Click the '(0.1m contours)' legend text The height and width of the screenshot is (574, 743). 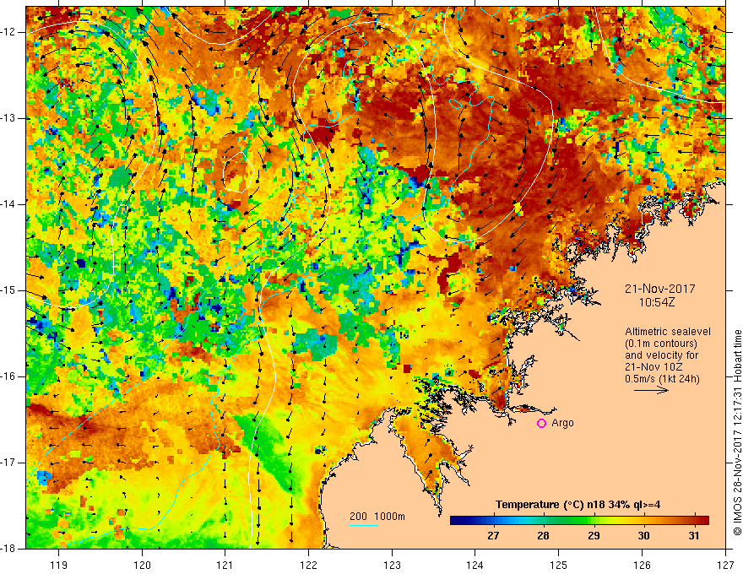point(661,344)
